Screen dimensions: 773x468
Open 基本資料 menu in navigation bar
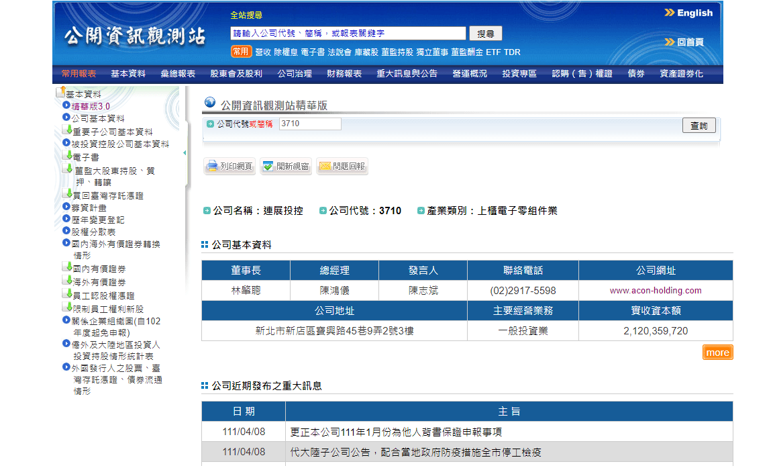click(x=128, y=74)
